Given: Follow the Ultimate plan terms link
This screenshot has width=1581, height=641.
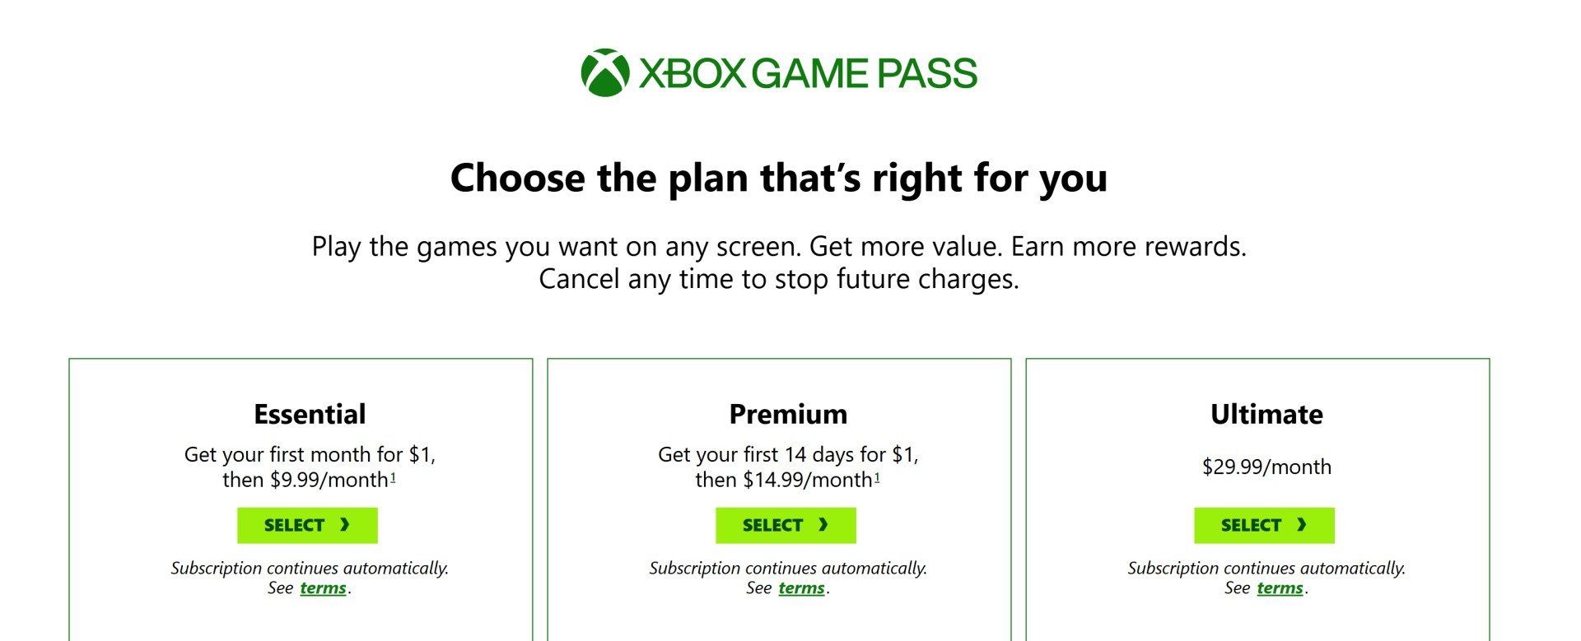Looking at the screenshot, I should pyautogui.click(x=1280, y=588).
